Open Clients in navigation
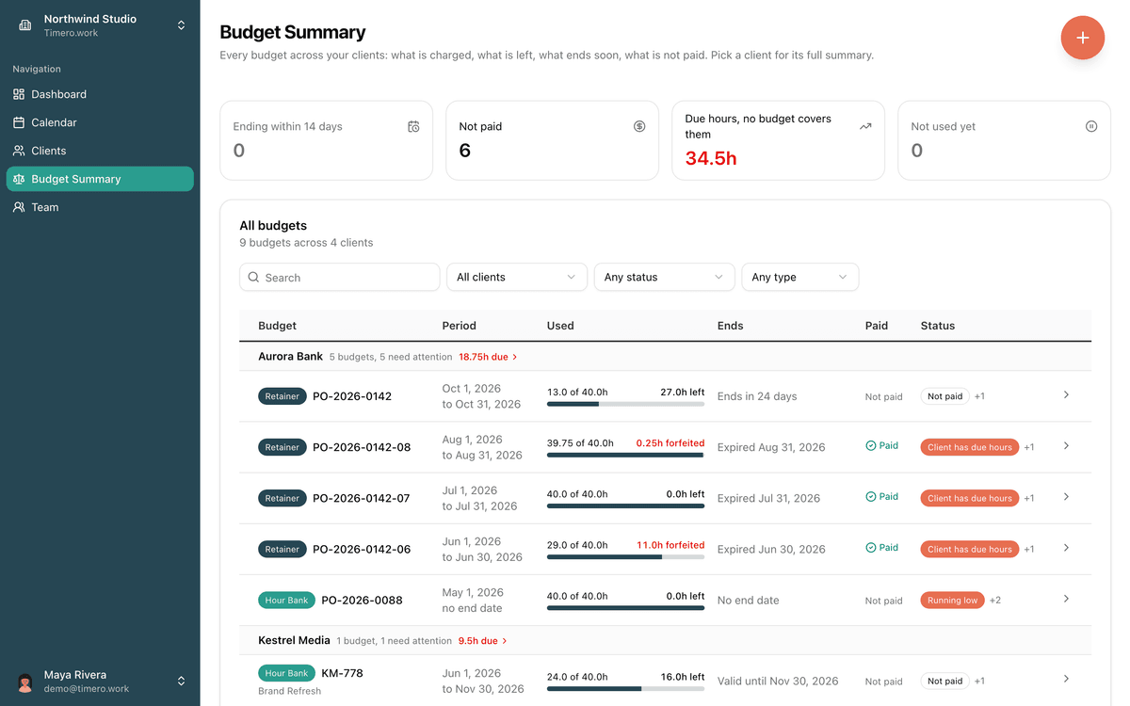Viewport: 1130px width, 706px height. click(x=100, y=151)
